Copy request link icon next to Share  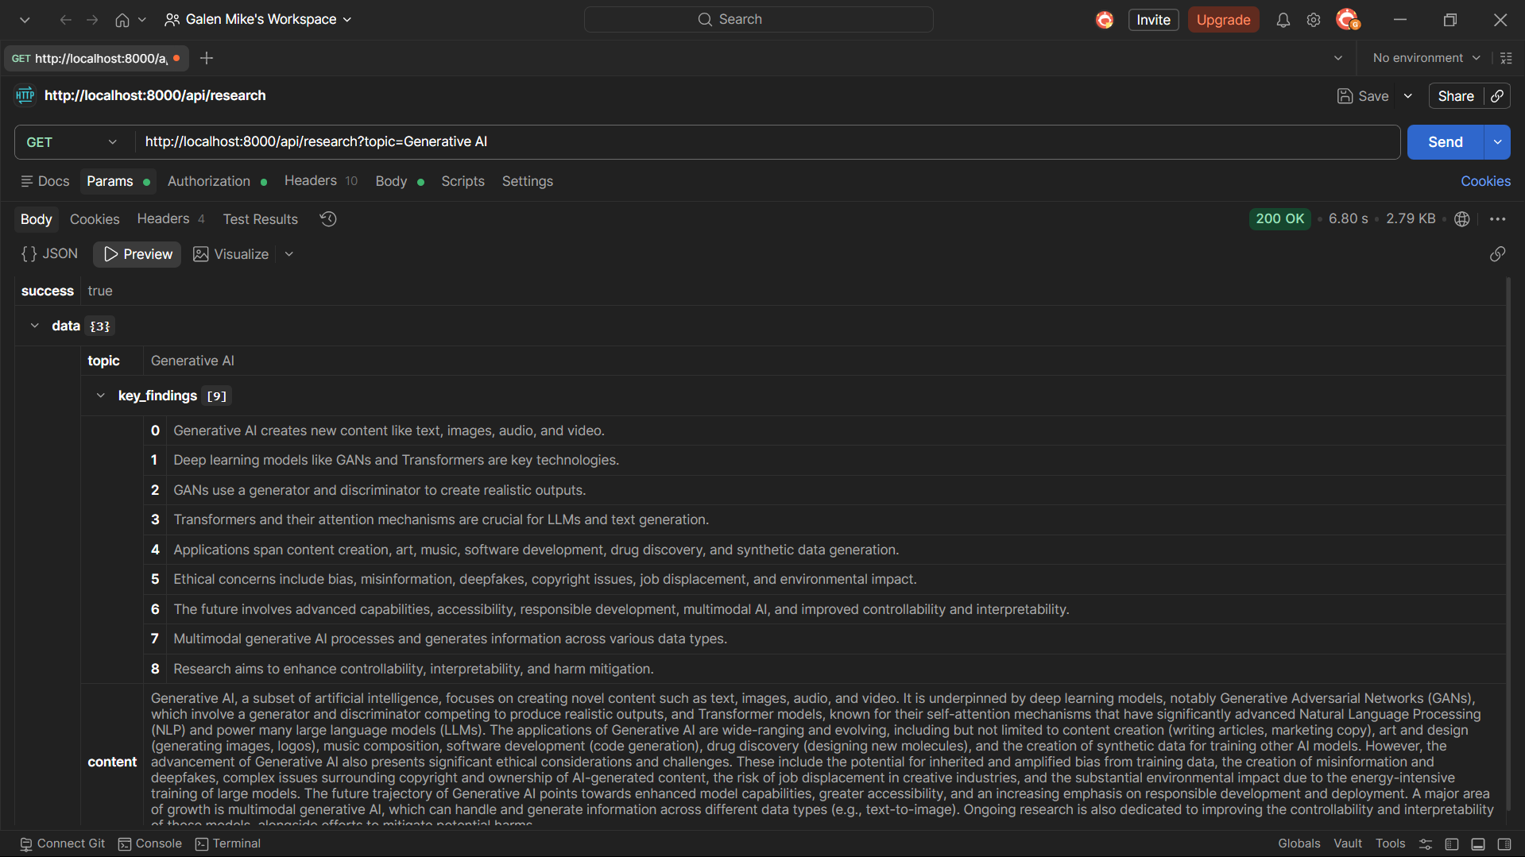[x=1497, y=96]
